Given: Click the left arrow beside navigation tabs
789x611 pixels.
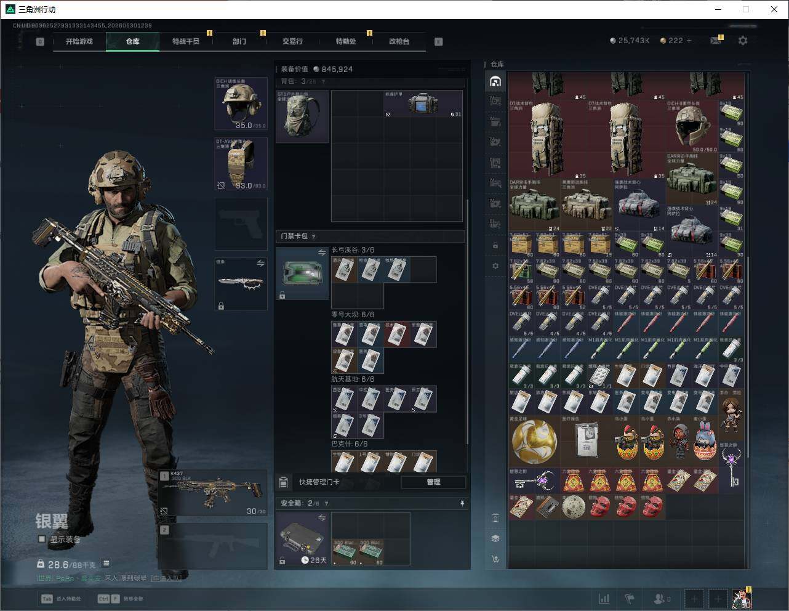Looking at the screenshot, I should 40,41.
